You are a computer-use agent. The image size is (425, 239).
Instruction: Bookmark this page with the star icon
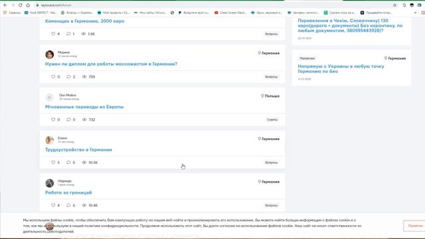tap(394, 5)
